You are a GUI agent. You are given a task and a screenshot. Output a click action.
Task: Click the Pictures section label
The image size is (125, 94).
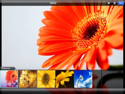5,68
